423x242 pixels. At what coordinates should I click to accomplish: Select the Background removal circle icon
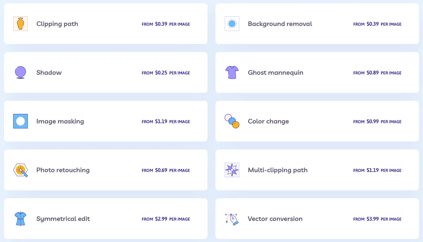point(232,24)
